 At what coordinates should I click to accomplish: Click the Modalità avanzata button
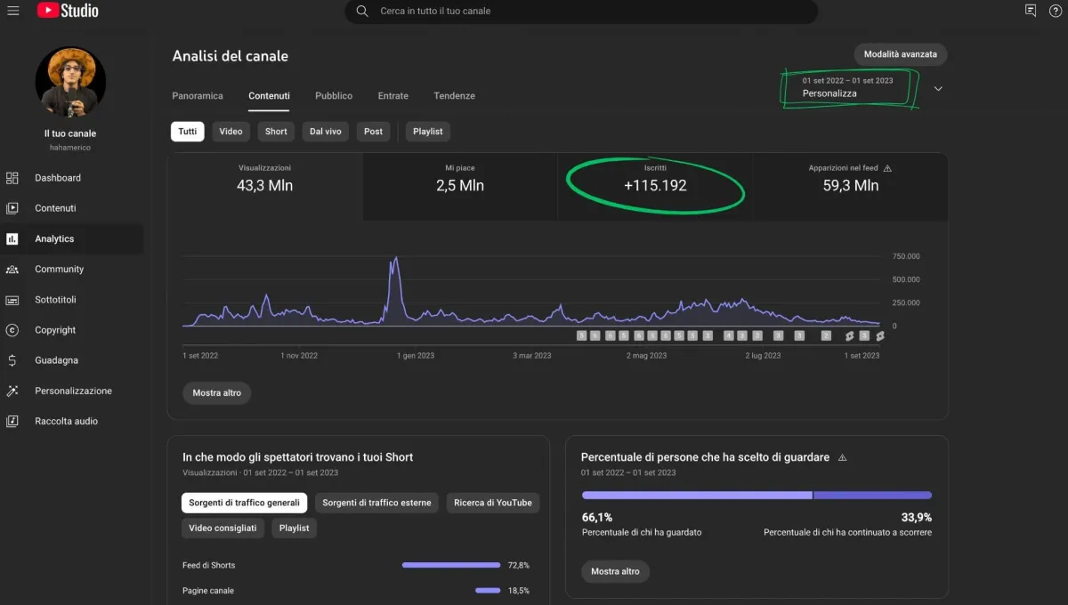click(x=900, y=54)
